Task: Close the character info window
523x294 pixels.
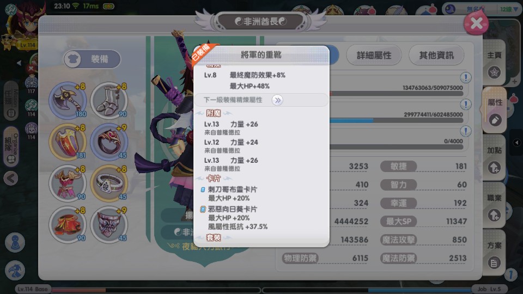Action: click(x=476, y=23)
